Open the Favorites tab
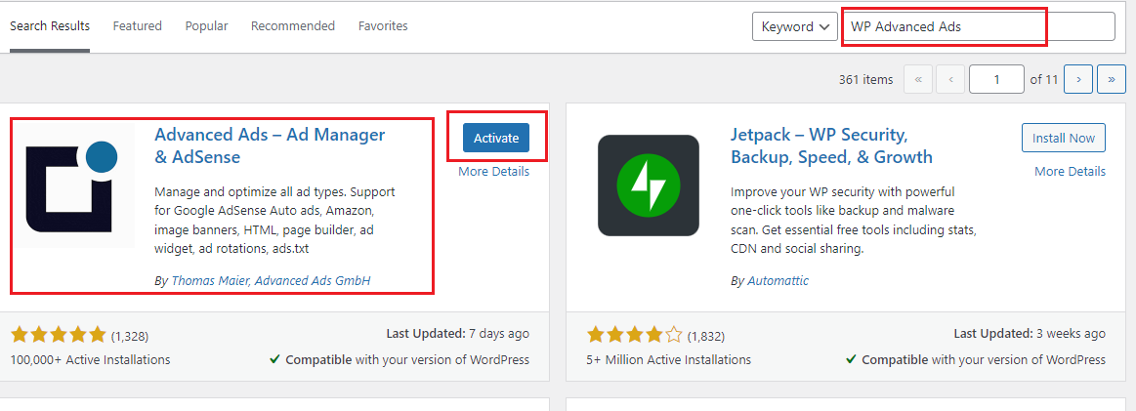Viewport: 1136px width, 411px height. 383,26
